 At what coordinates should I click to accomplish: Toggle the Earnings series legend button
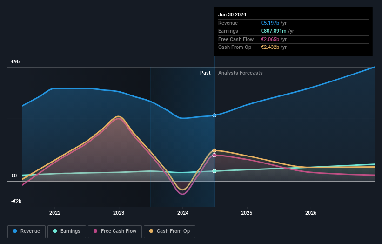click(x=67, y=231)
